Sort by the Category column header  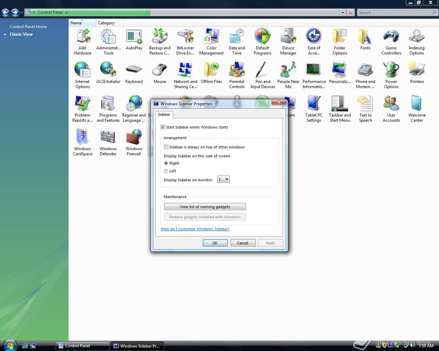(109, 23)
